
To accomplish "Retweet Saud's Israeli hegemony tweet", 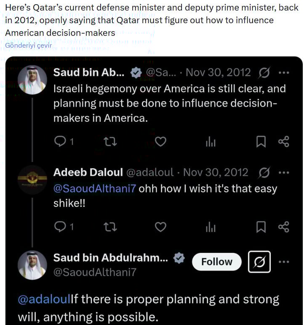I will coord(110,142).
